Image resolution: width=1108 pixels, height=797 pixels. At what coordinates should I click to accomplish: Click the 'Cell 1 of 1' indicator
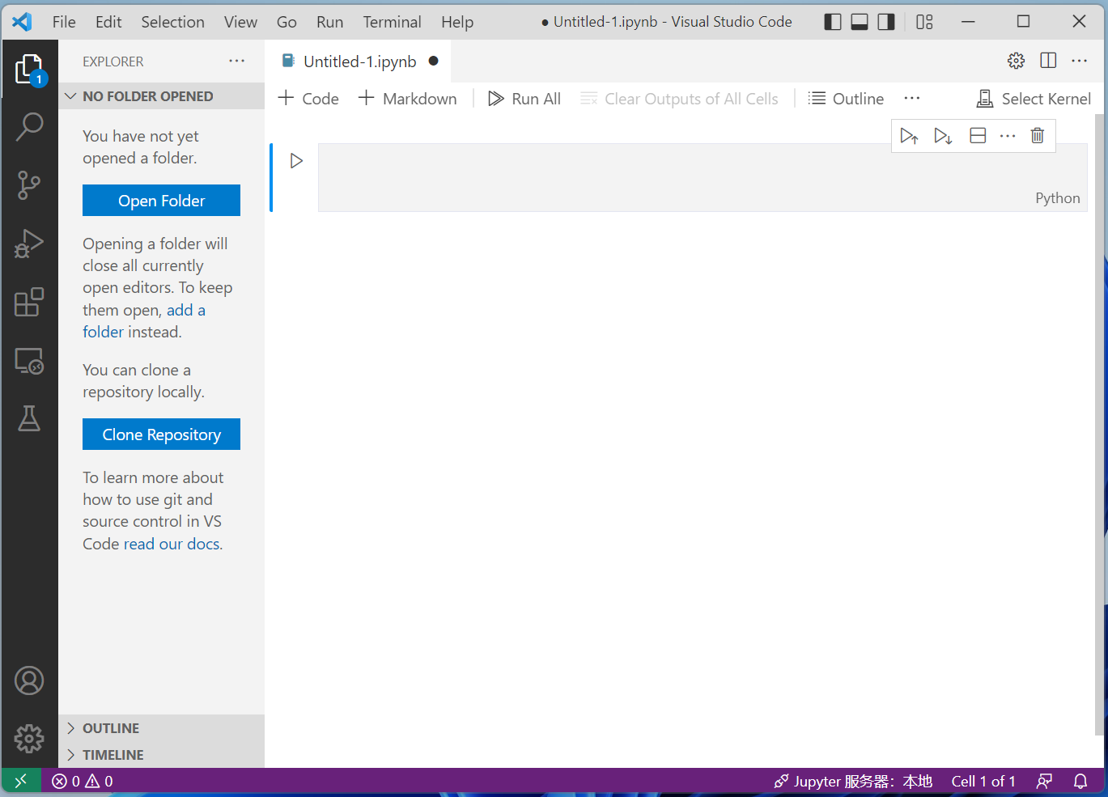[x=983, y=781]
